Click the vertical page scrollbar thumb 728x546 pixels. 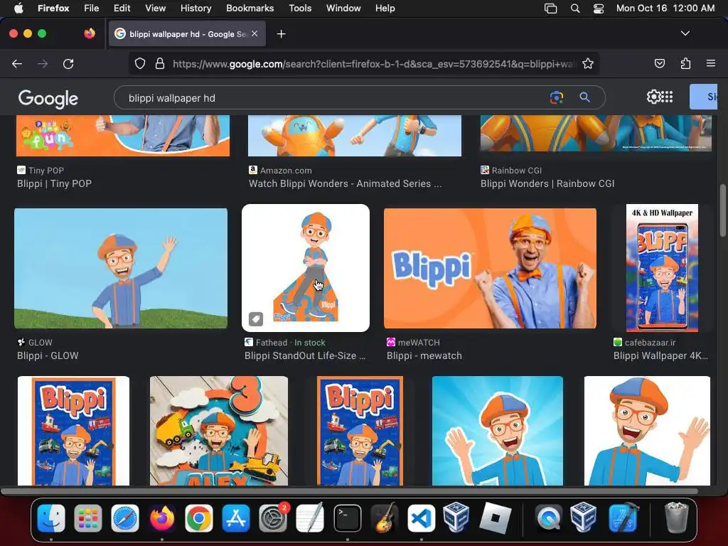click(x=723, y=210)
